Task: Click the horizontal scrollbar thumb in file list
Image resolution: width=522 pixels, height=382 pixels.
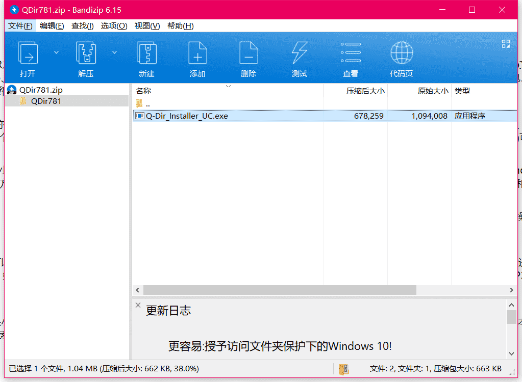Action: tap(280, 290)
